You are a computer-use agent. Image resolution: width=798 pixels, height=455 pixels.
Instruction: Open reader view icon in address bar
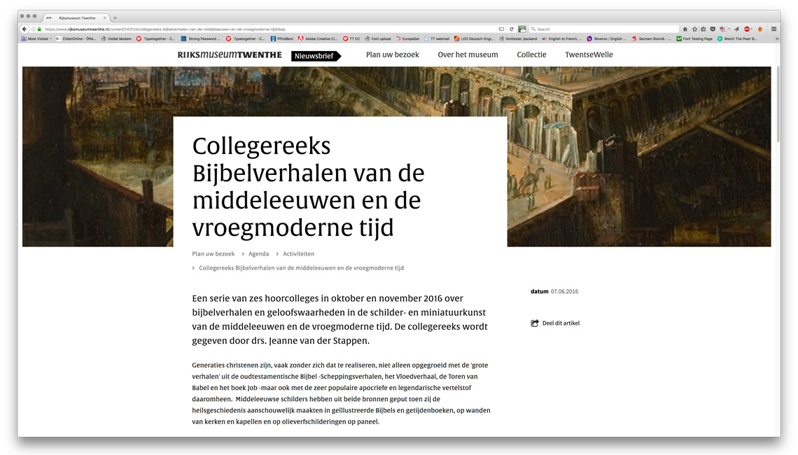tap(501, 29)
